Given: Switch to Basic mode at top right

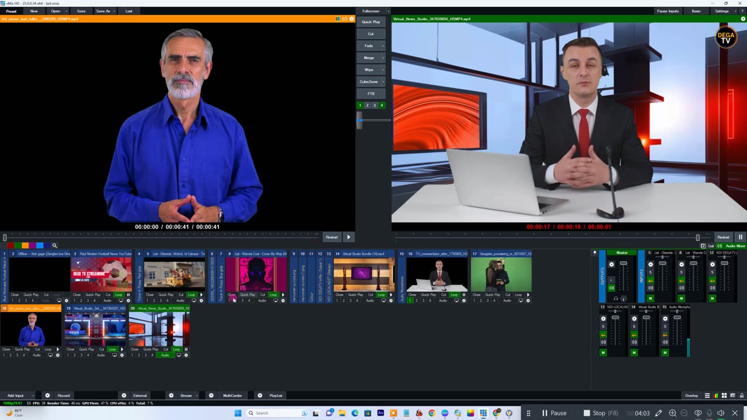Looking at the screenshot, I should pos(696,11).
